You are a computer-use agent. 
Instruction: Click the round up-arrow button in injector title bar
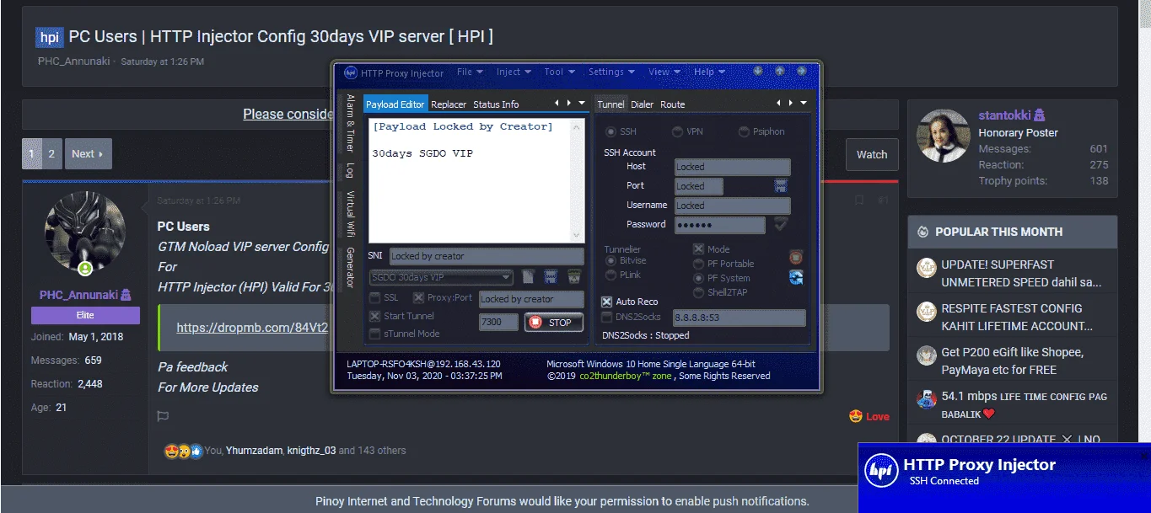pos(780,71)
